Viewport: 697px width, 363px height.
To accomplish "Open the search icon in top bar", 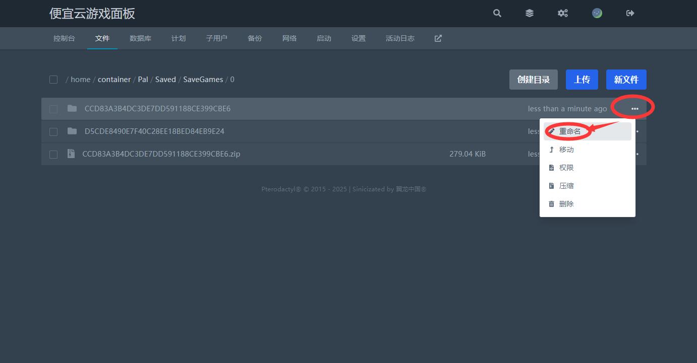I will tap(497, 14).
